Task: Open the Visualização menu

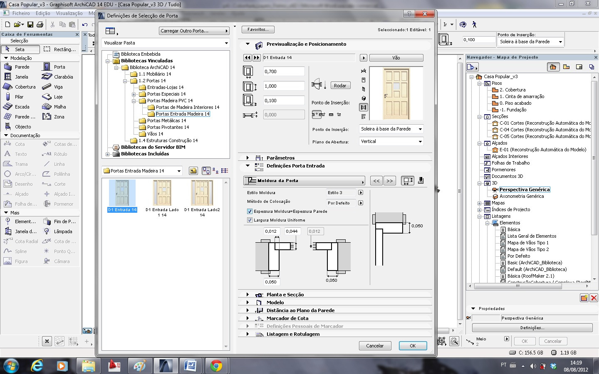Action: pos(69,13)
